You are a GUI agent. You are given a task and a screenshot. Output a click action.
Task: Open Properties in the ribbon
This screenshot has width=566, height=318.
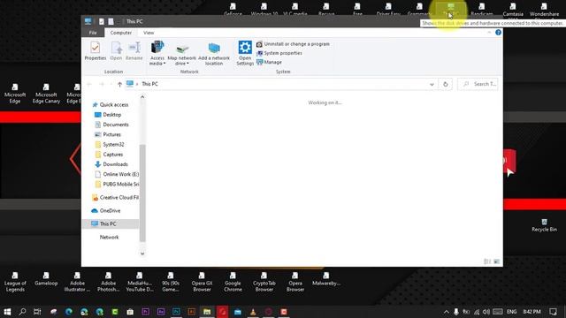click(x=96, y=51)
